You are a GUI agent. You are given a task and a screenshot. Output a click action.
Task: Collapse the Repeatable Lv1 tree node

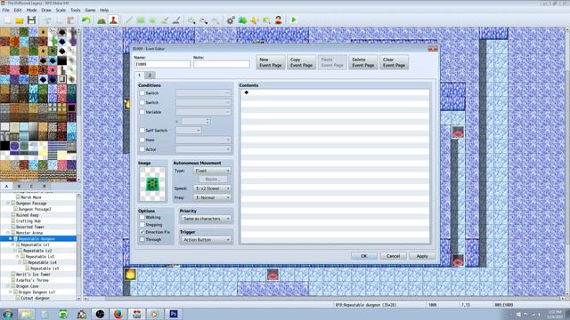pyautogui.click(x=12, y=245)
